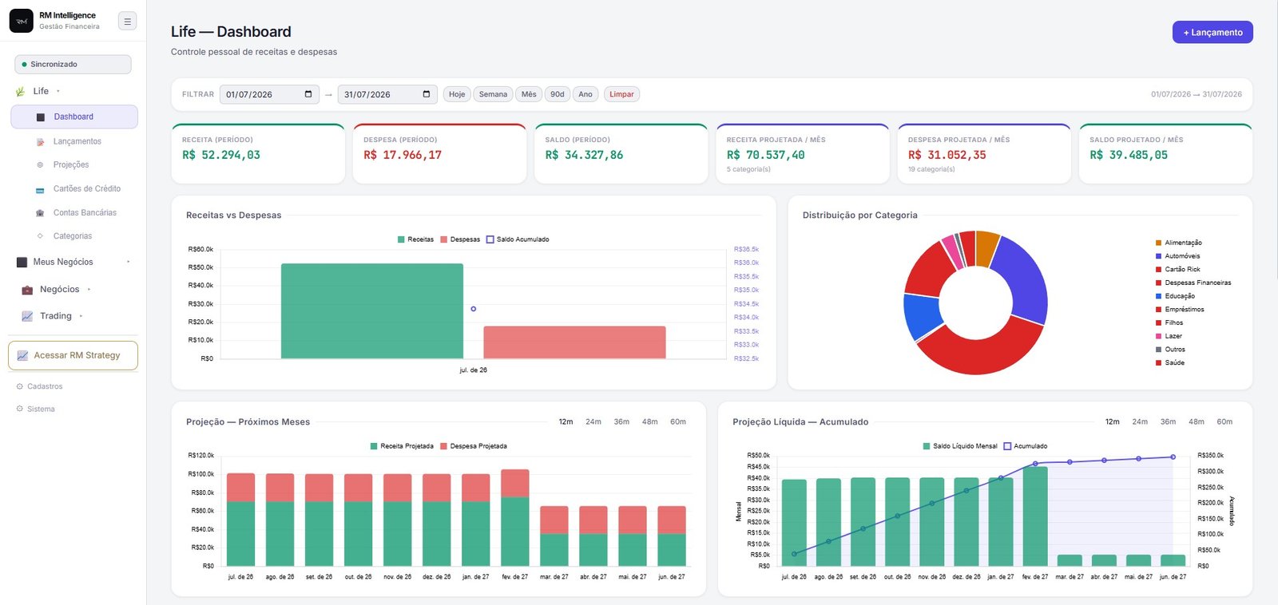The width and height of the screenshot is (1278, 605).
Task: Click the Trading chart icon
Action: tap(27, 317)
